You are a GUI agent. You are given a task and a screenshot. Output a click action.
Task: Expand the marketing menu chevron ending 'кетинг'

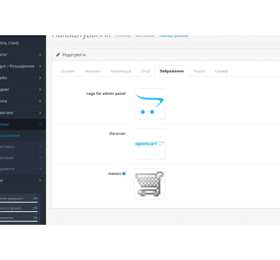tap(40, 113)
